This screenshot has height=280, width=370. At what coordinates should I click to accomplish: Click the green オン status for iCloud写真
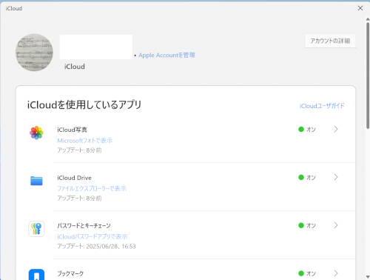(x=307, y=130)
